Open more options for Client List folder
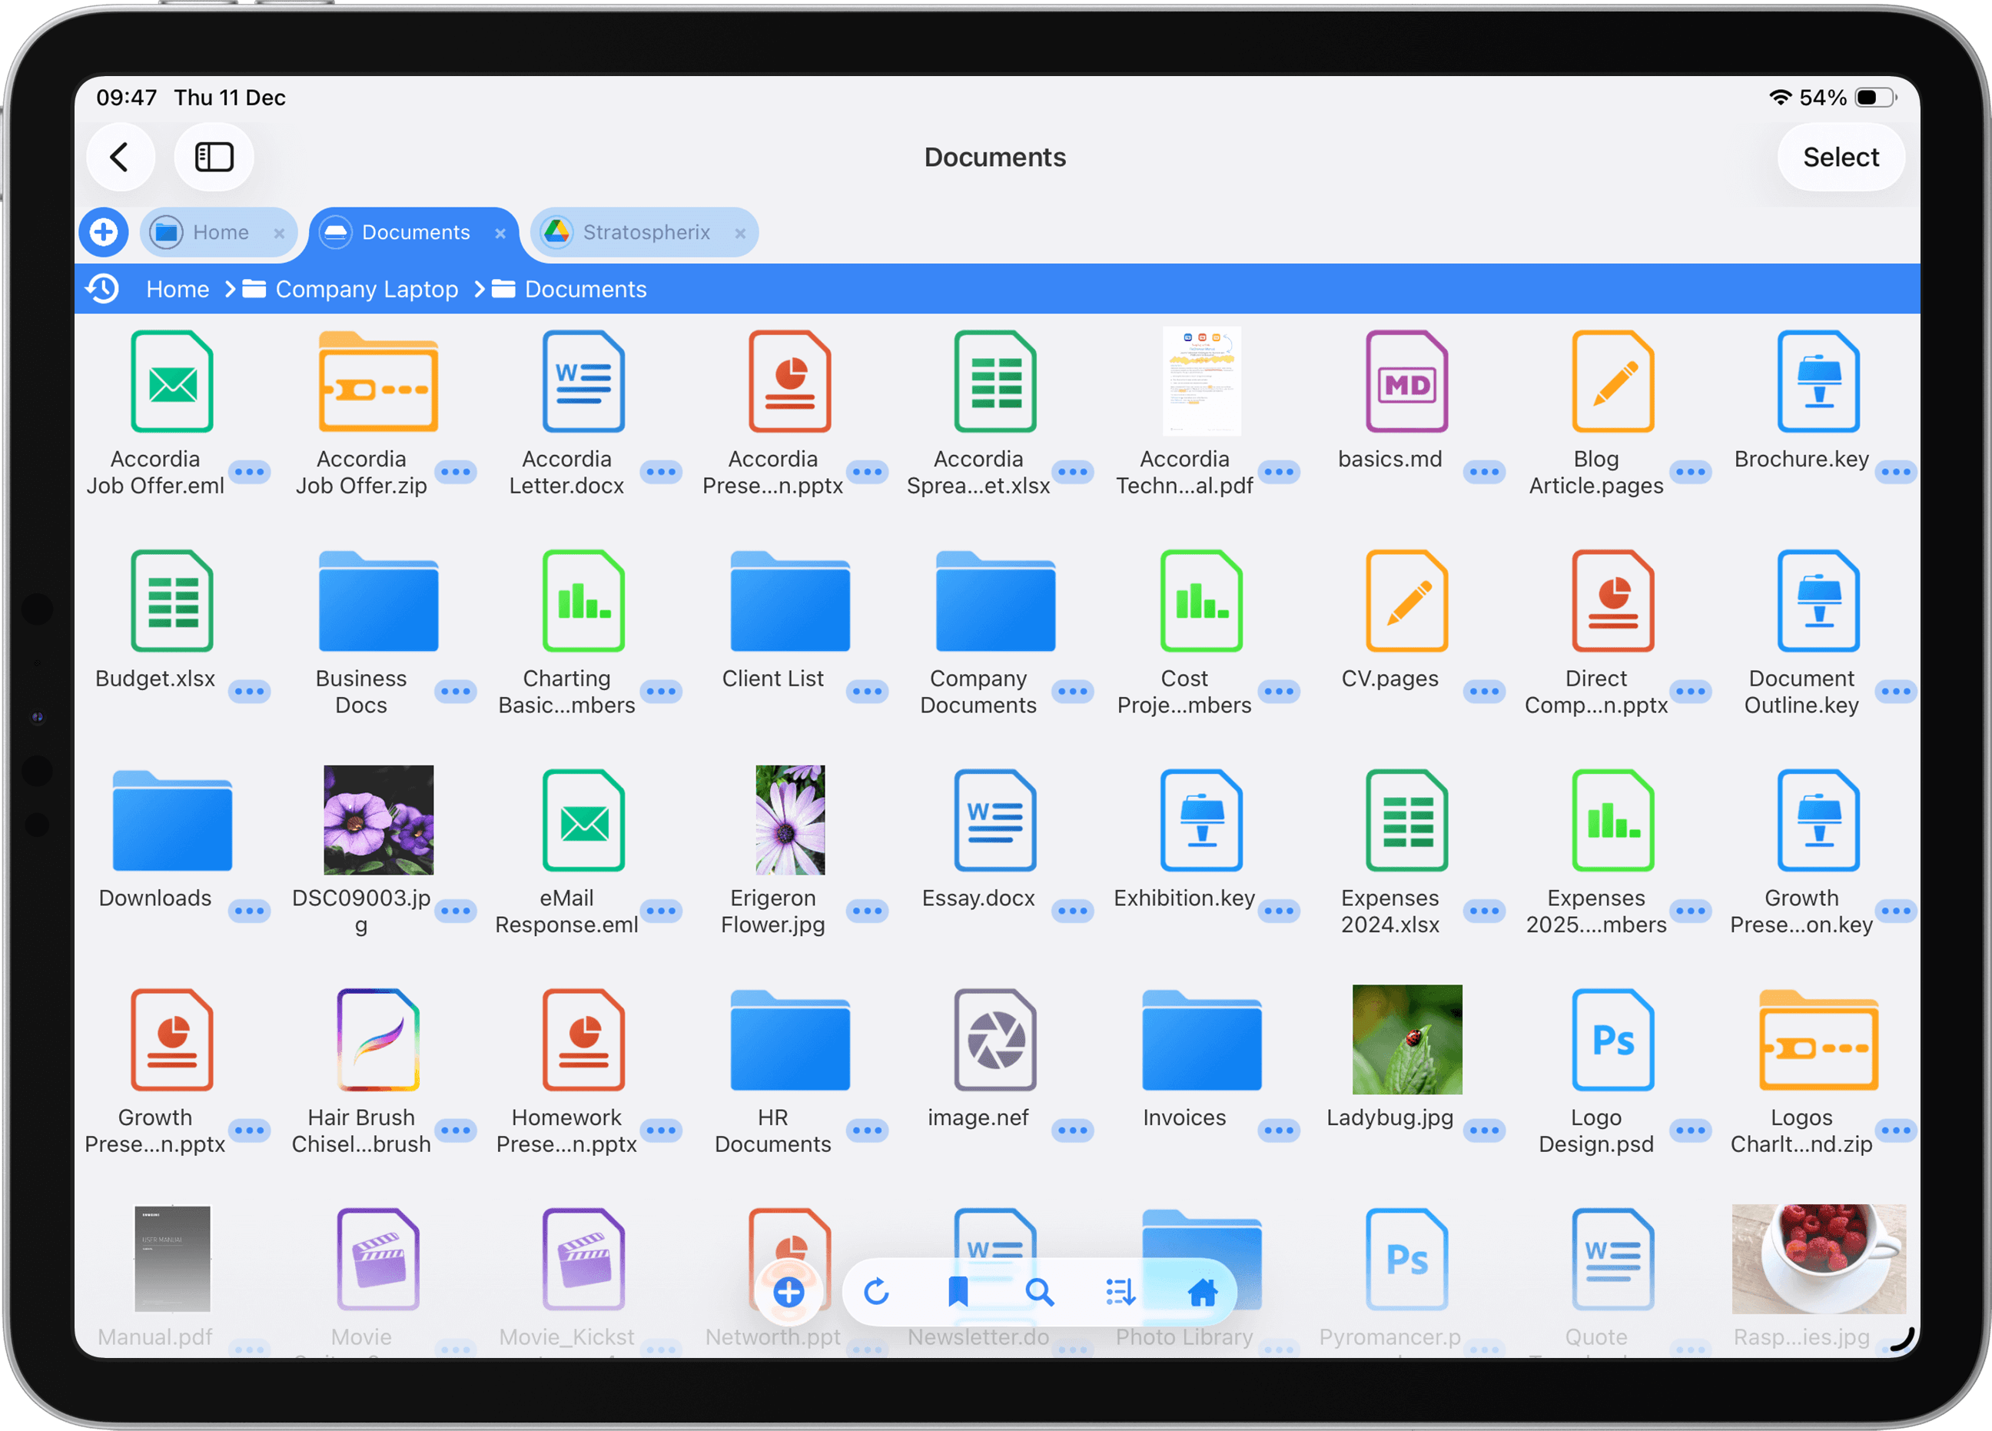This screenshot has width=1992, height=1431. (867, 692)
